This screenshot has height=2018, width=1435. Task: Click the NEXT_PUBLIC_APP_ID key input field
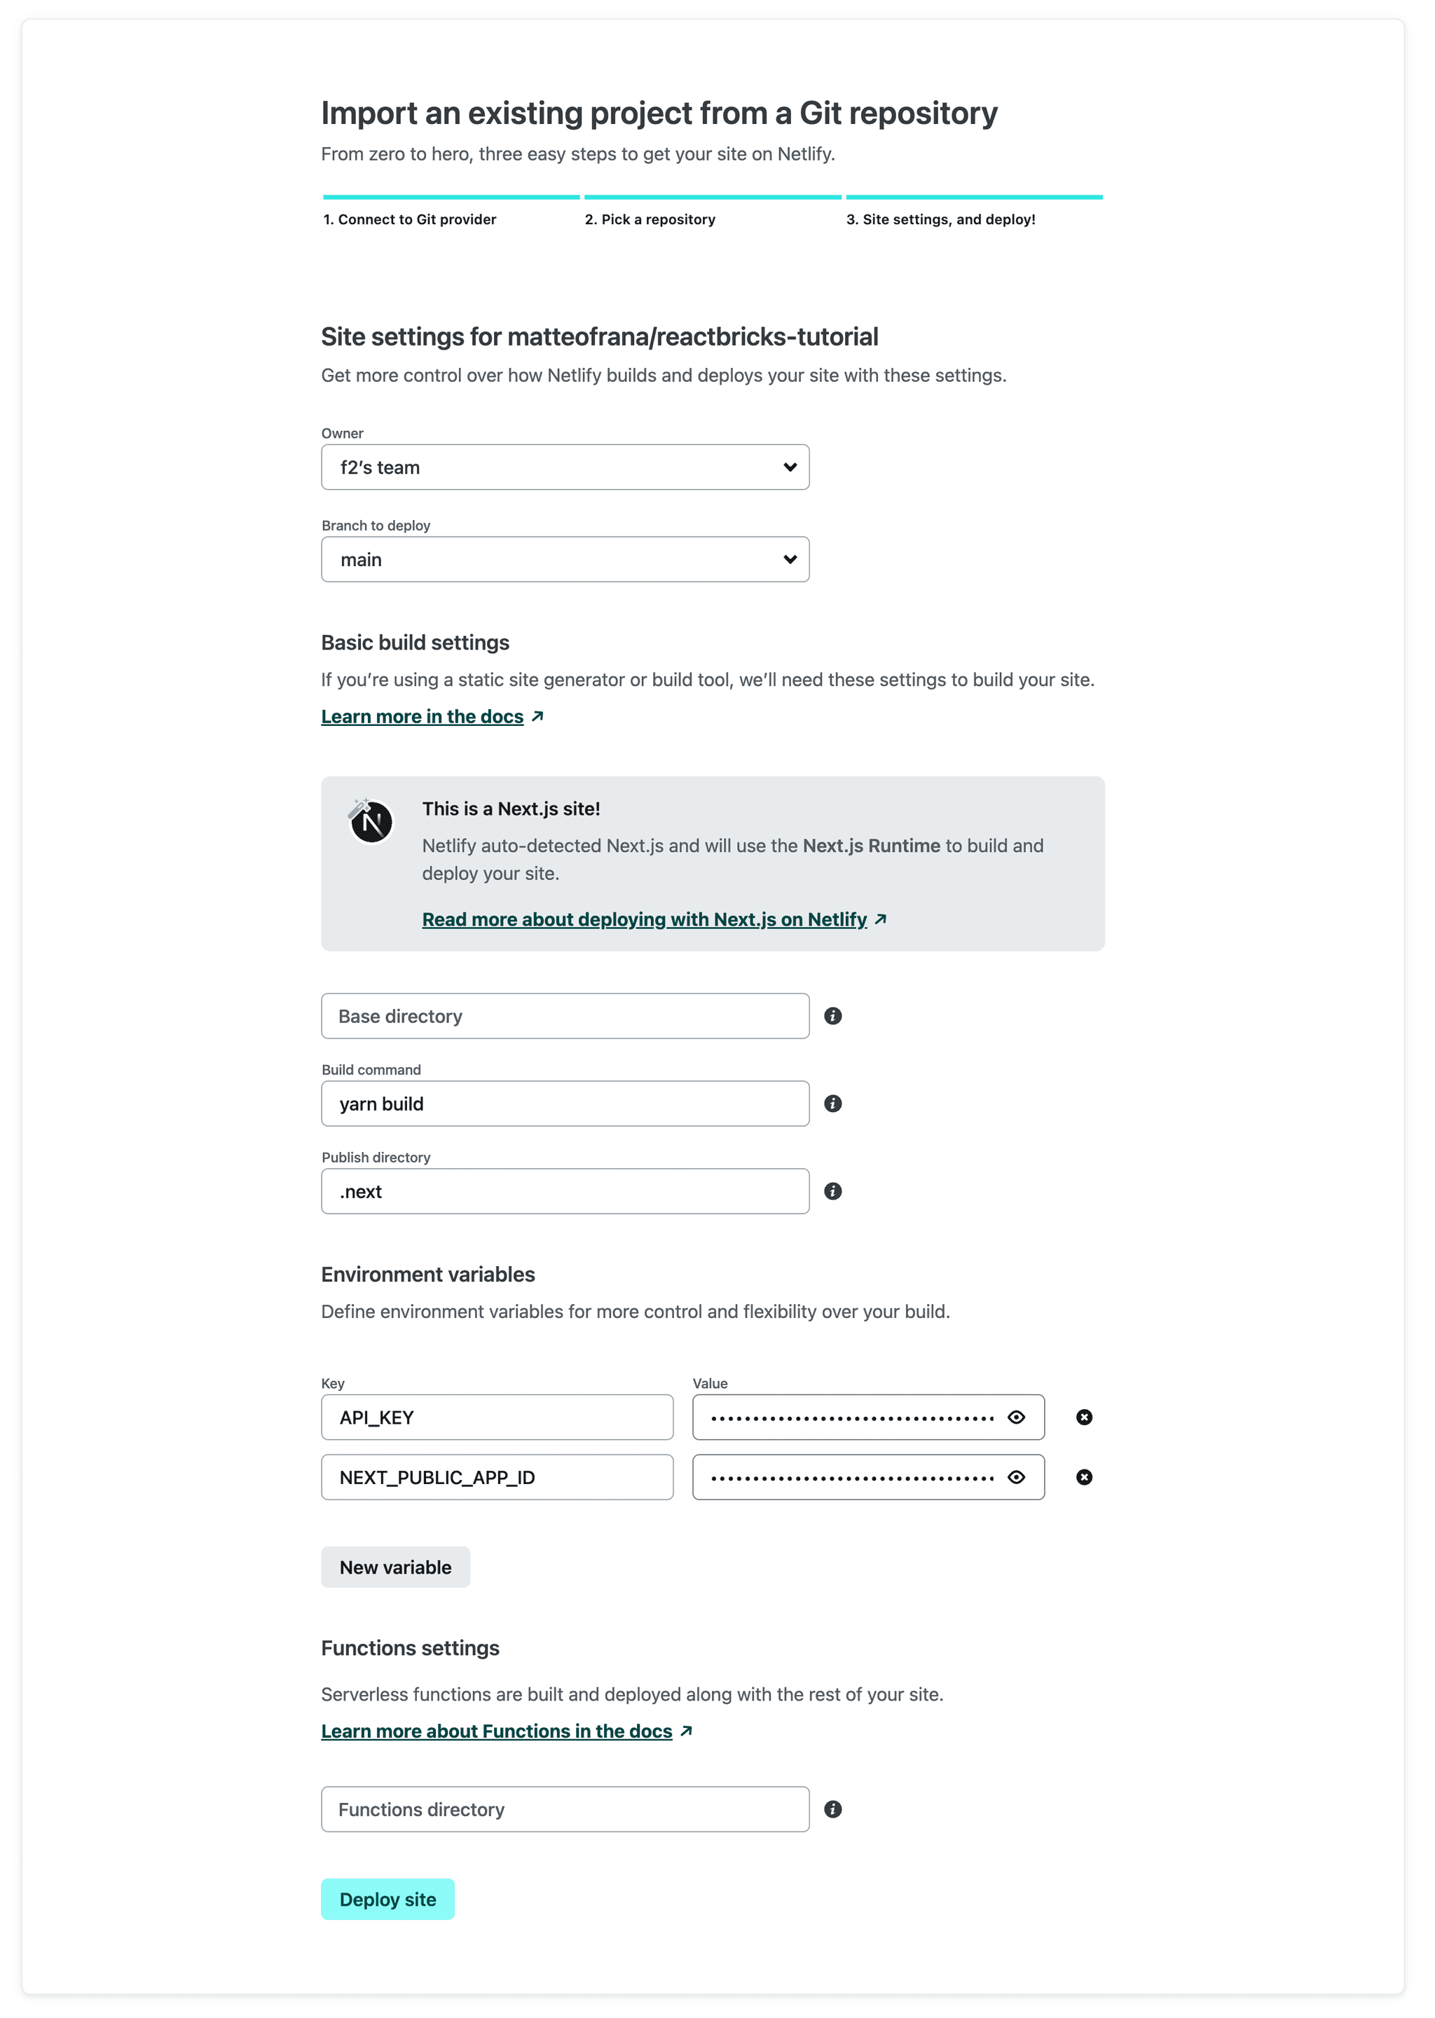(x=495, y=1476)
